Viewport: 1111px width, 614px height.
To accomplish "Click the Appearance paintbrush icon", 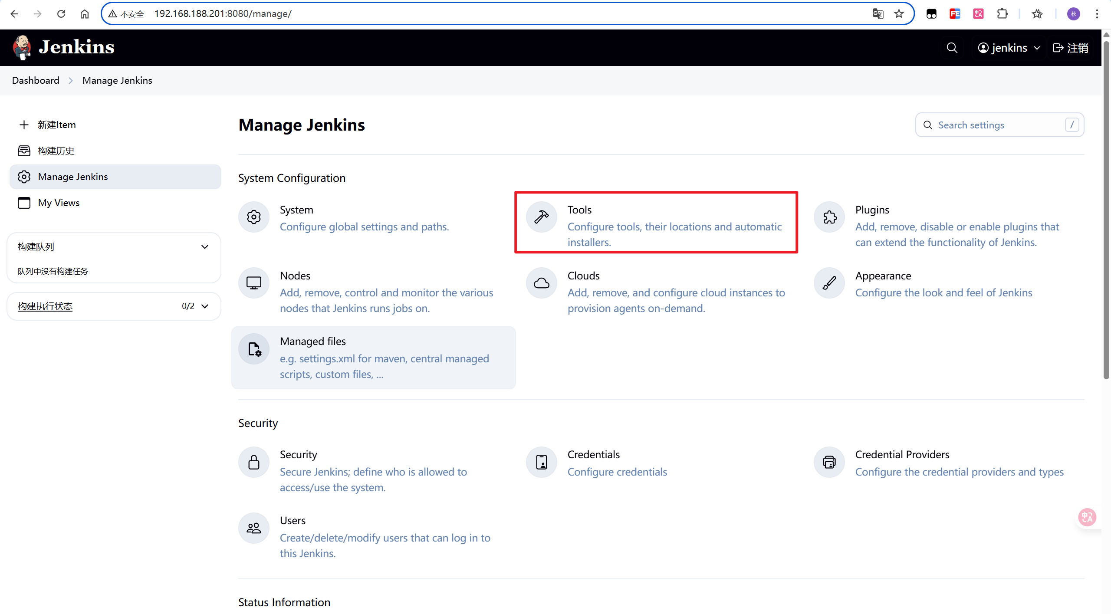I will tap(829, 283).
